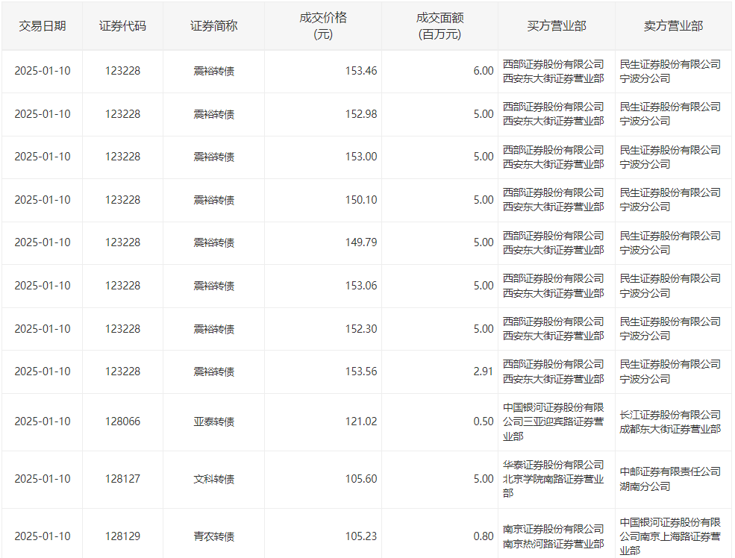
Task: Click buyer 中国银河证券三亚迎宾路证券营业部
Action: [553, 422]
